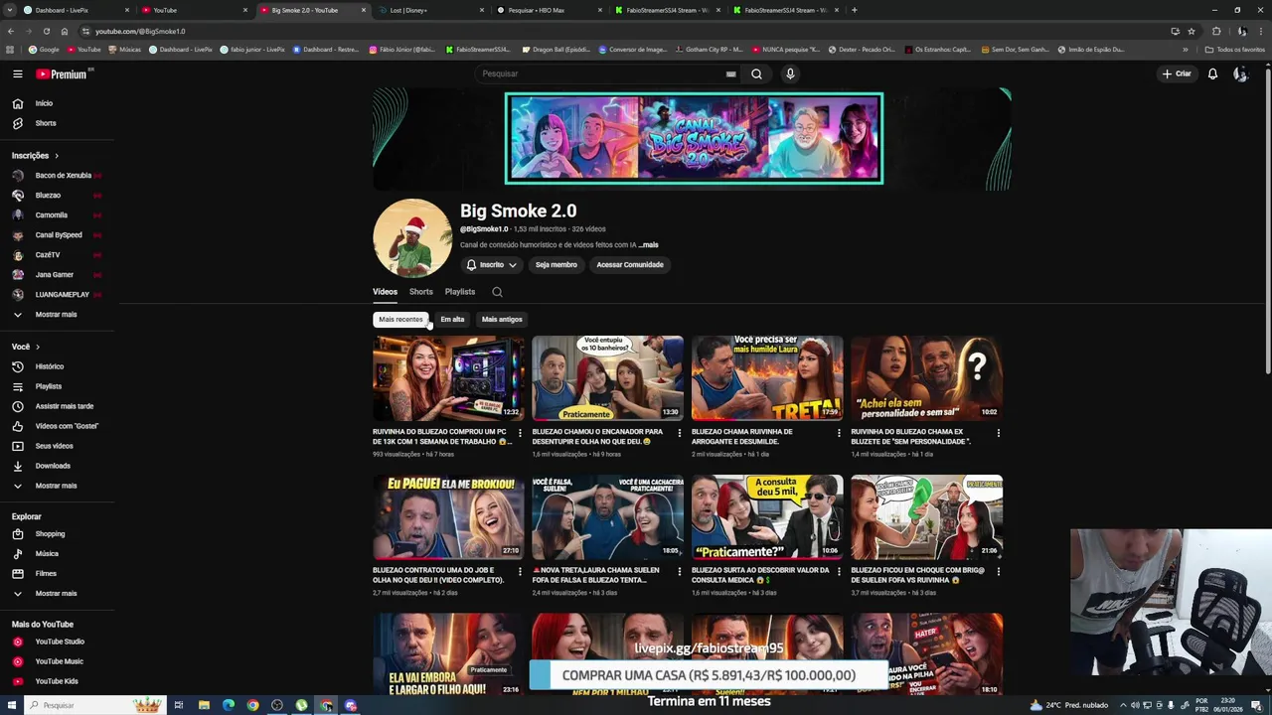1272x715 pixels.
Task: Expand the Inscrições section chevron
Action: (x=57, y=156)
